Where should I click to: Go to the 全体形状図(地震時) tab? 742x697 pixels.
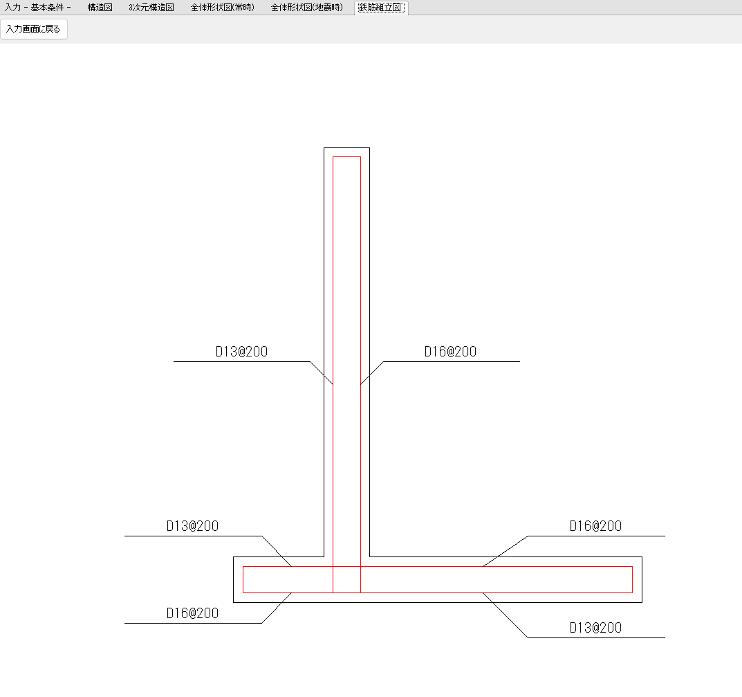[x=306, y=8]
